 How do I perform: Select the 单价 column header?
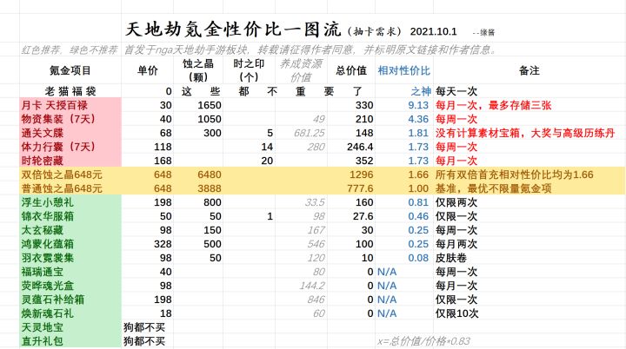[x=147, y=70]
